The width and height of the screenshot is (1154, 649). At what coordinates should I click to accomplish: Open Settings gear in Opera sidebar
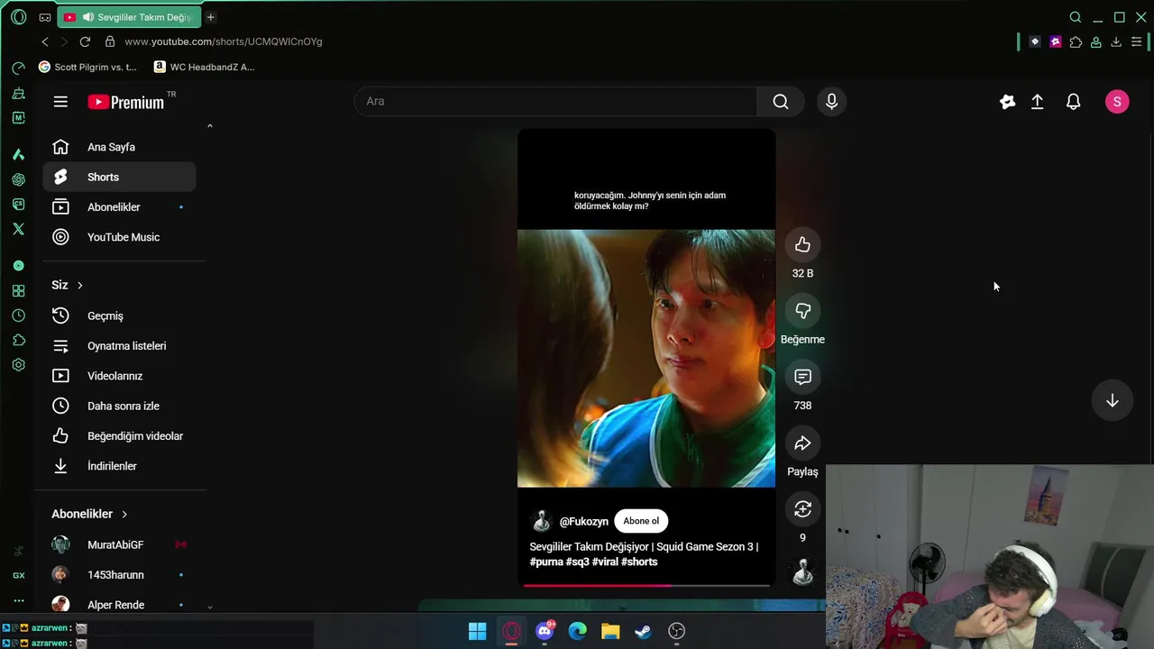(18, 365)
